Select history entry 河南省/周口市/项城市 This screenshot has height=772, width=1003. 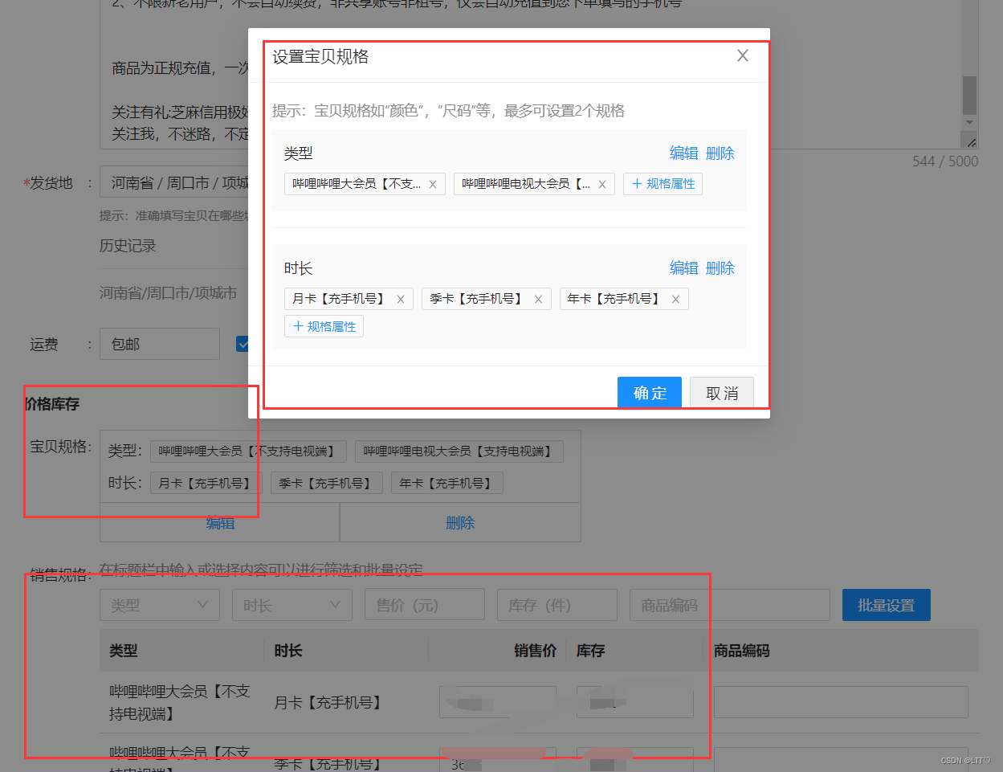pyautogui.click(x=169, y=293)
